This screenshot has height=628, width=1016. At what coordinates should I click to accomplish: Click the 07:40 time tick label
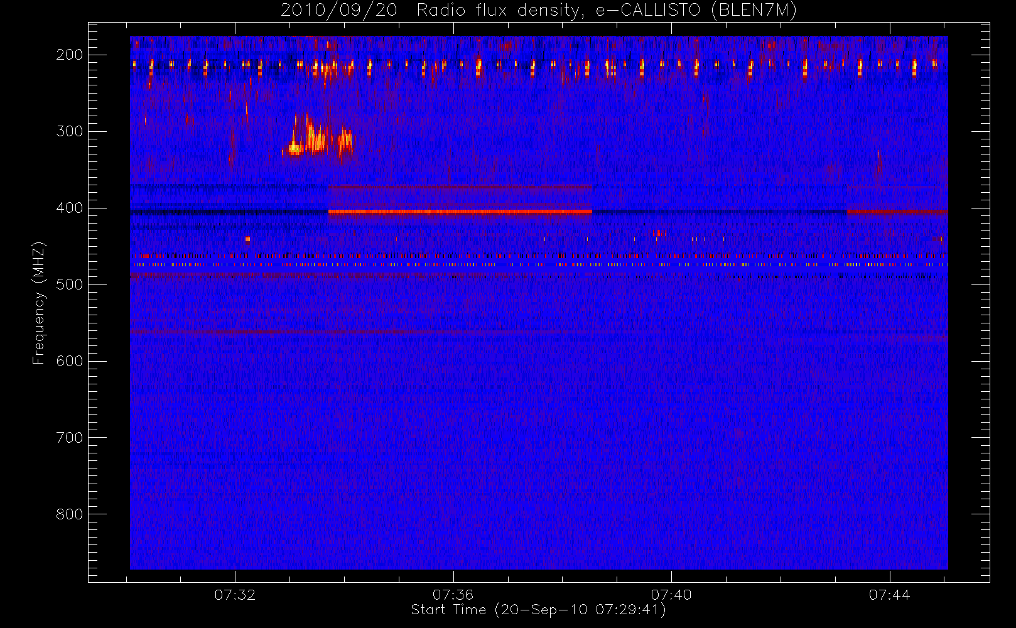click(x=671, y=595)
